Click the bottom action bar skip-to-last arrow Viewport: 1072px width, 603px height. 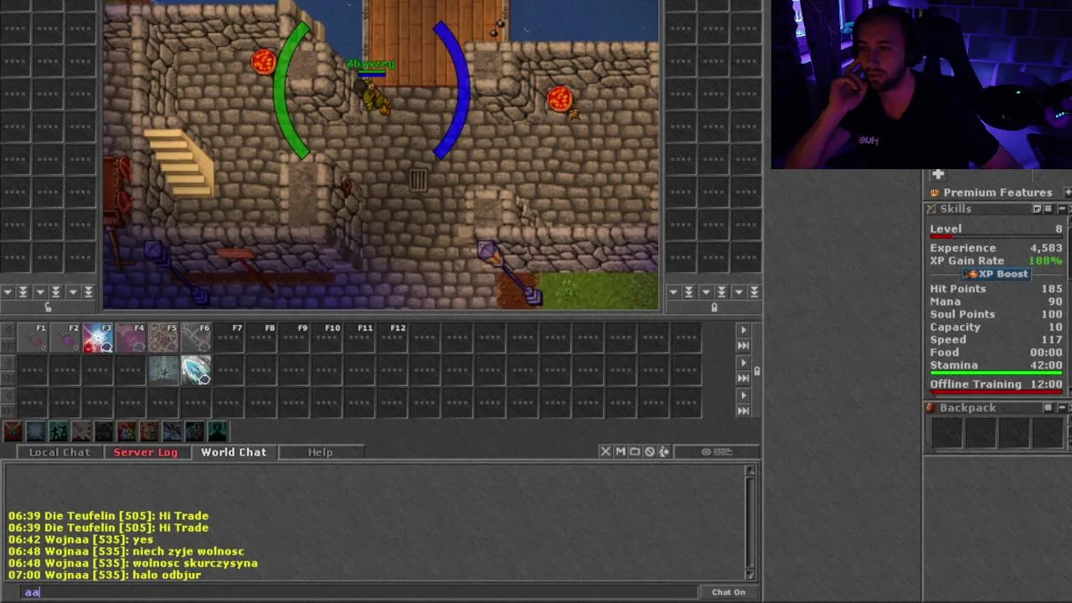(743, 410)
